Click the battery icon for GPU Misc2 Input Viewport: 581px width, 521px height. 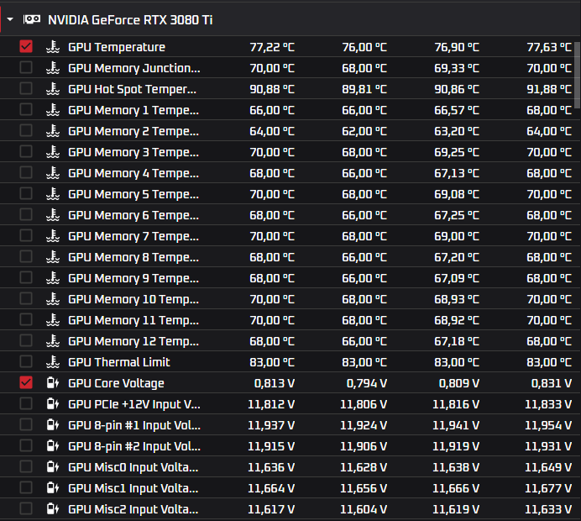tap(53, 508)
